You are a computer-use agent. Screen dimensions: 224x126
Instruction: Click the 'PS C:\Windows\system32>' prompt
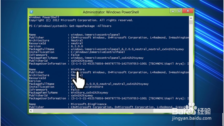click(x=48, y=26)
